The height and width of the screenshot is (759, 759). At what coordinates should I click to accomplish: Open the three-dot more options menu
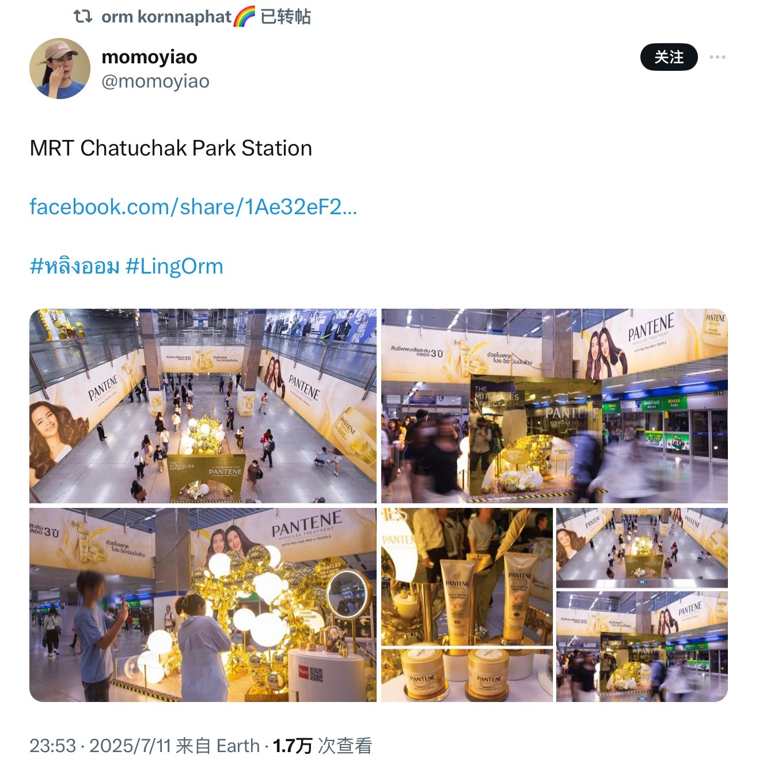(717, 57)
